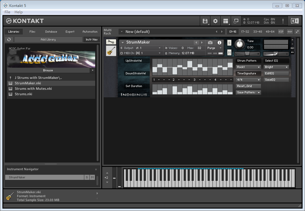Switch to the Files tab
305x211 pixels.
[x=32, y=32]
